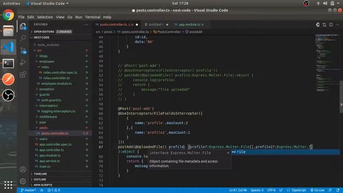Click LF end of line setting
The image size is (343, 193).
281,190
